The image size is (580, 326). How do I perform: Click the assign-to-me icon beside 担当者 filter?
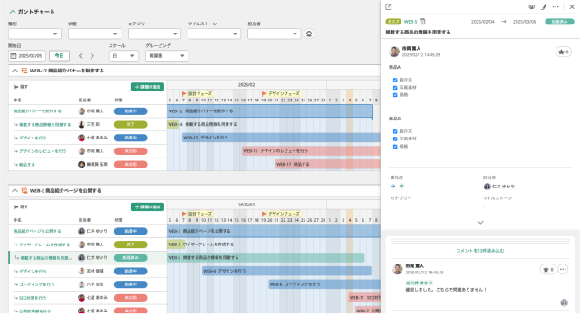click(309, 34)
